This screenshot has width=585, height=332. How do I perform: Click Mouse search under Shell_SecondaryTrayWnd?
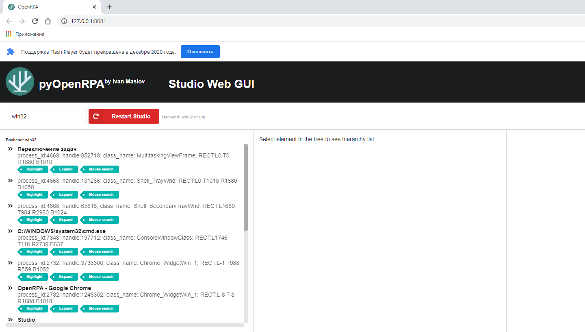pos(100,220)
